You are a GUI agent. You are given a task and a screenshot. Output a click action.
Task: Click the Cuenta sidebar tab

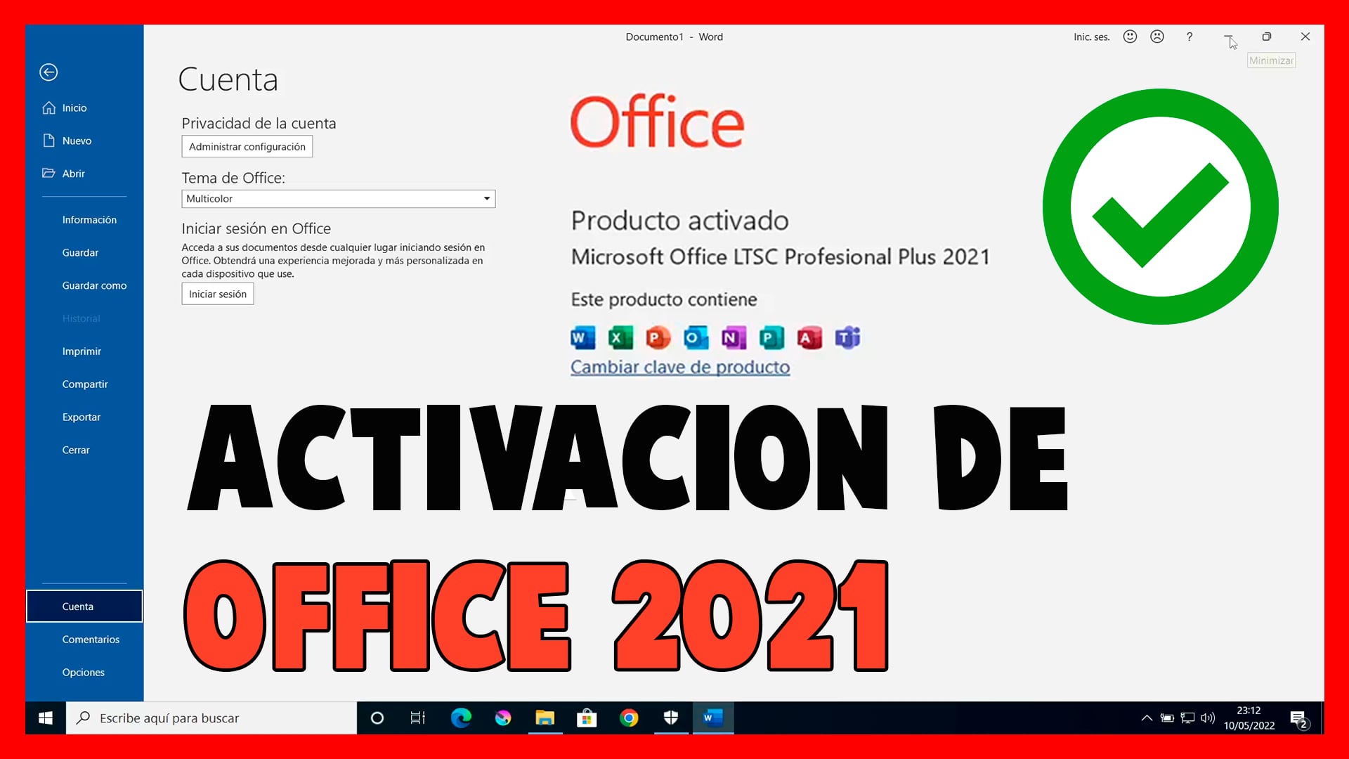tap(78, 606)
